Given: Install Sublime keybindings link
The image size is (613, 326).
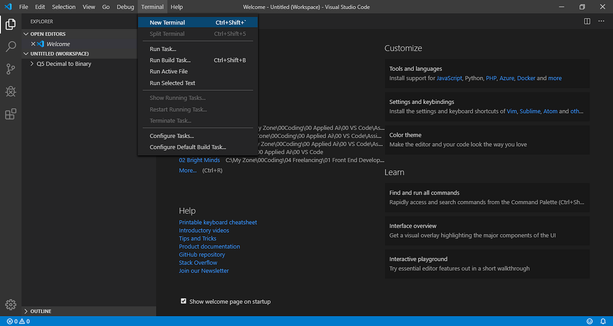Looking at the screenshot, I should click(x=530, y=111).
